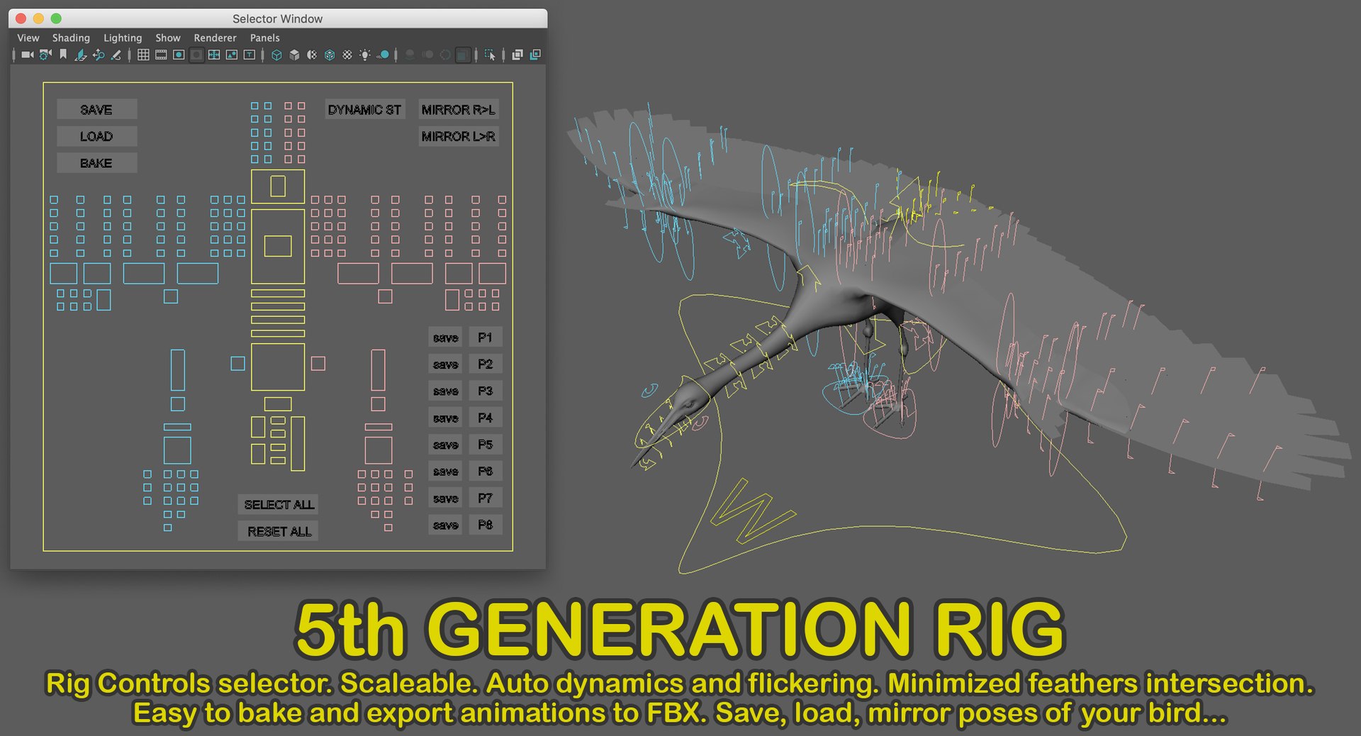Select the pink foot square above toes
This screenshot has height=736, width=1361.
pos(379,450)
